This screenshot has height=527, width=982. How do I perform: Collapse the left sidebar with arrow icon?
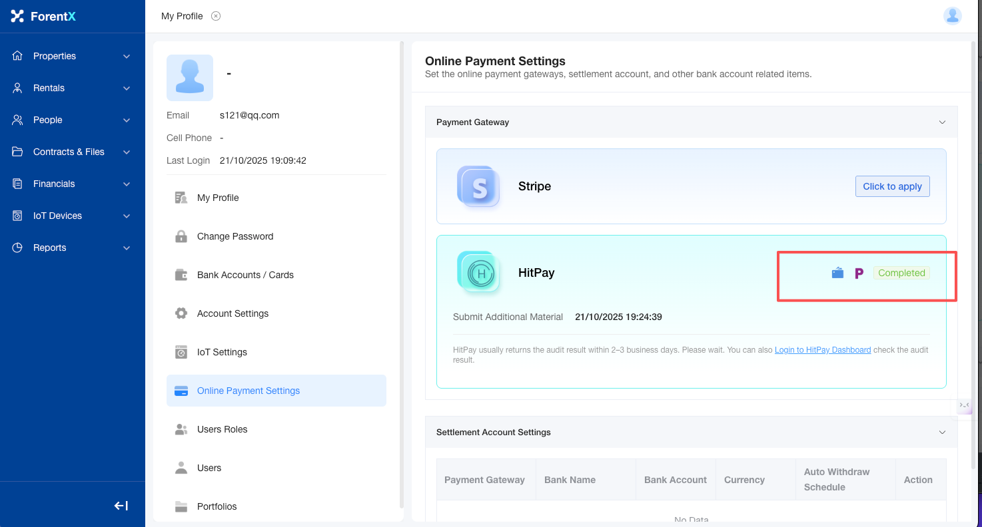pos(121,506)
